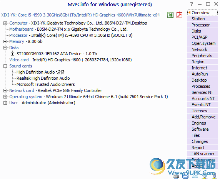The width and height of the screenshot is (220, 179).
Task: Open Engines in the sidebar
Action: pos(202,123)
